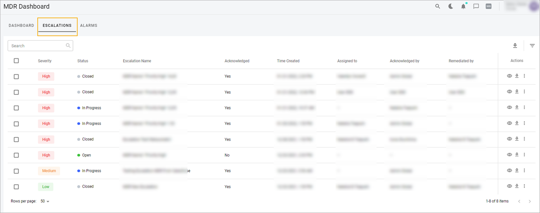Tick the checkbox for the Medium severity row

coord(16,171)
